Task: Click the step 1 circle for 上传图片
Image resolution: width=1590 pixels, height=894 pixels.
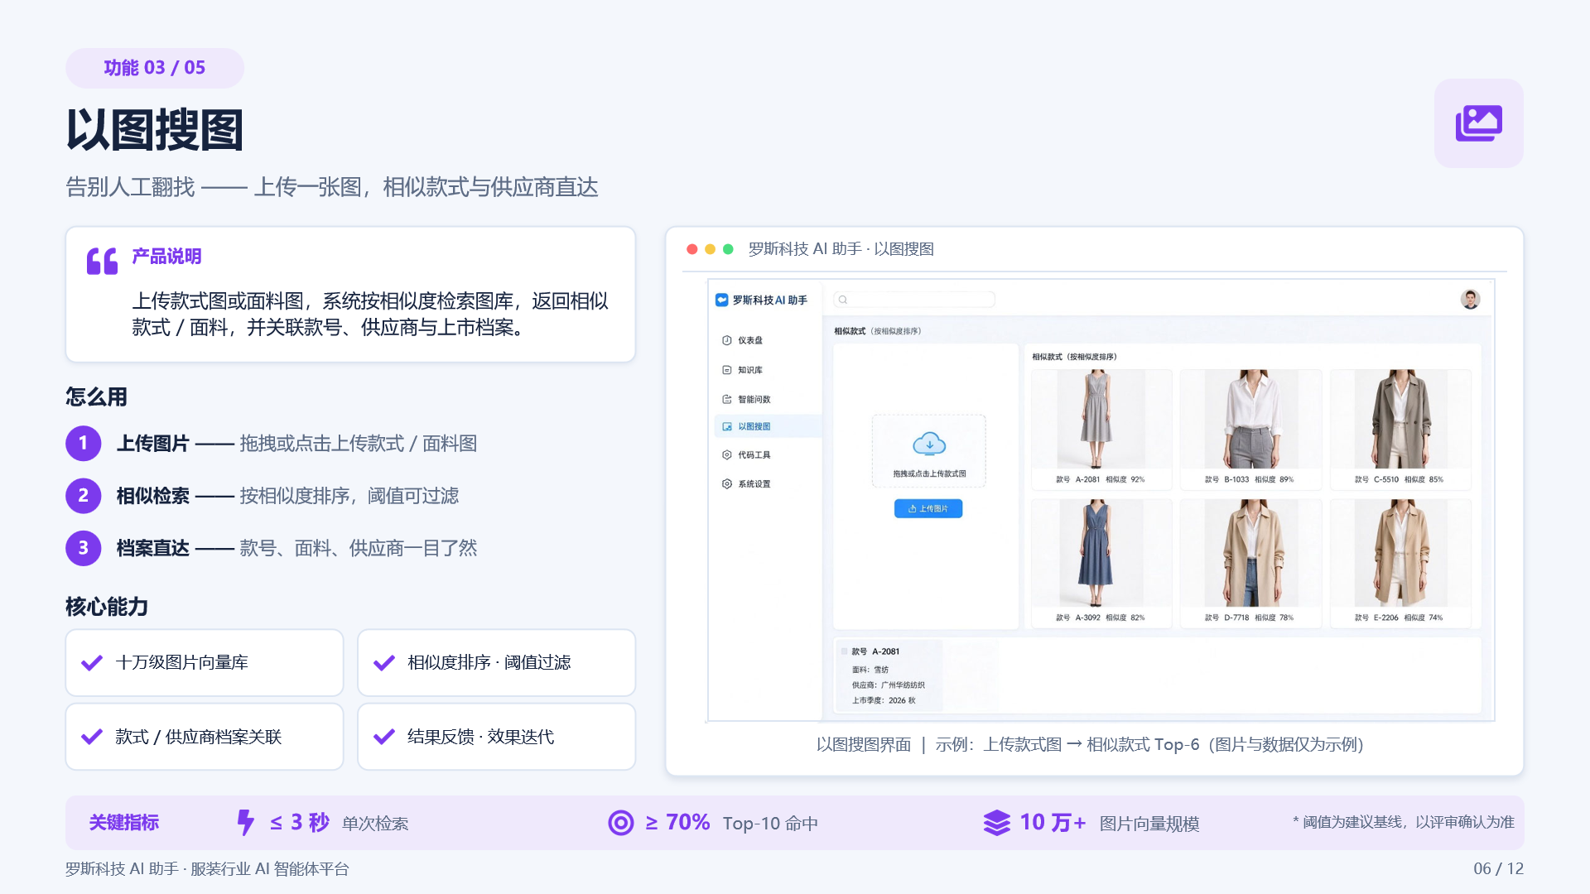Action: (84, 443)
